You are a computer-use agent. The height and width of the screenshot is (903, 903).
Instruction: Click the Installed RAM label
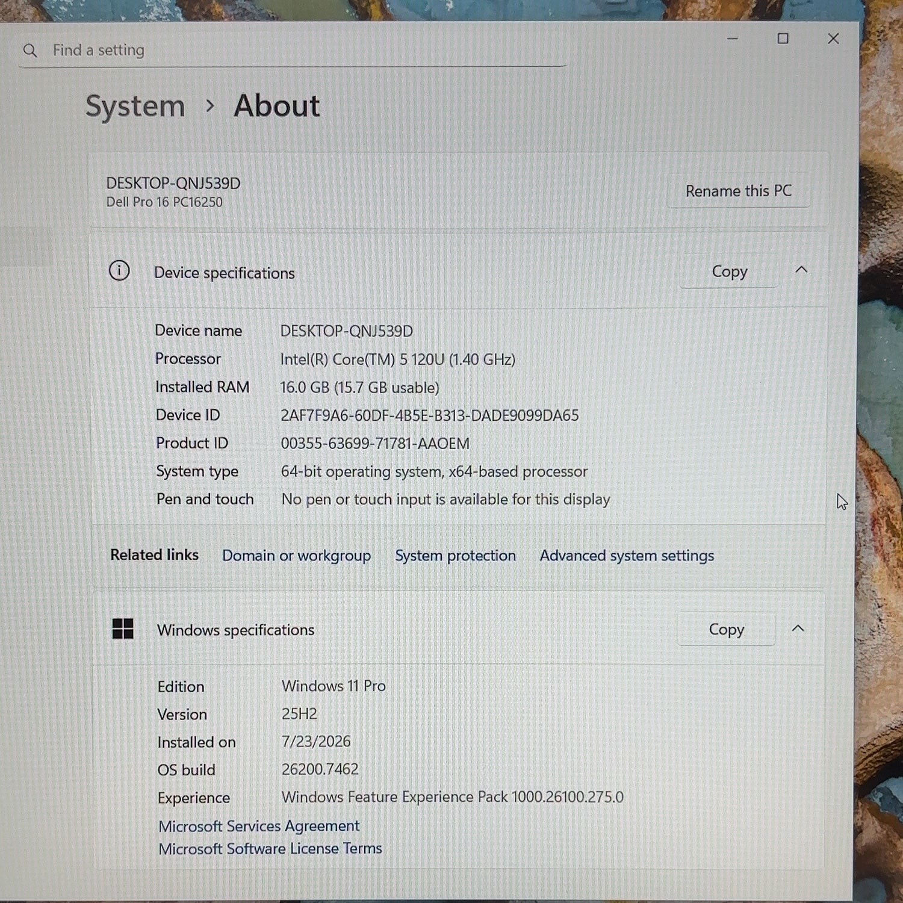click(x=202, y=387)
